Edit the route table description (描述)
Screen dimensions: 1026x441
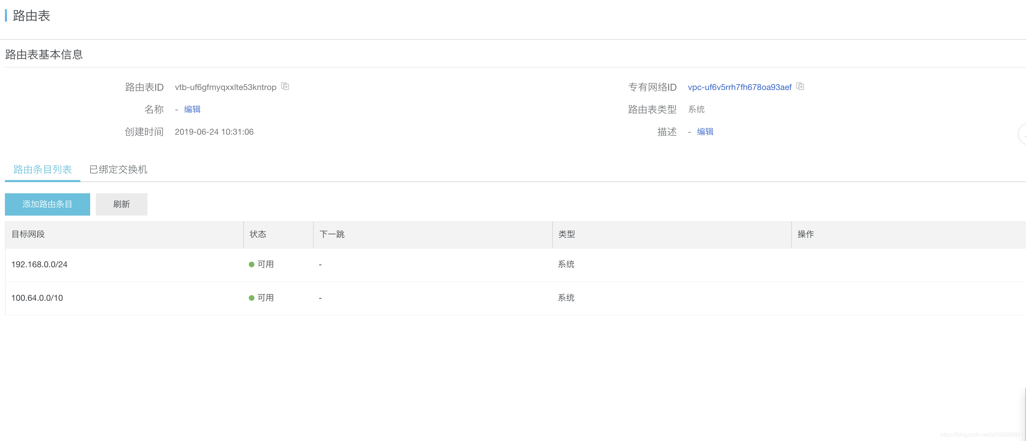(705, 132)
